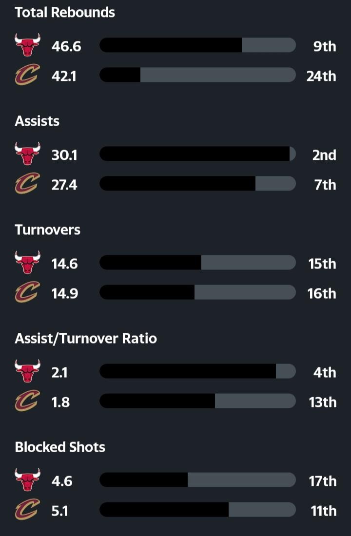Select the Total Rebounds heading
351x536 pixels.
(65, 13)
